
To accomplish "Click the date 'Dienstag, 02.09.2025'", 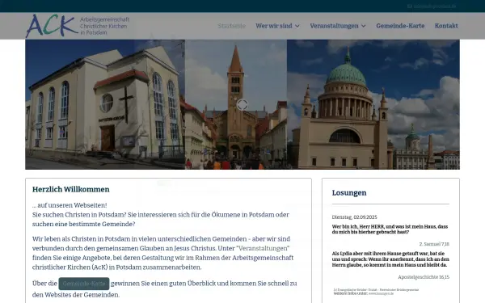I will tap(355, 217).
